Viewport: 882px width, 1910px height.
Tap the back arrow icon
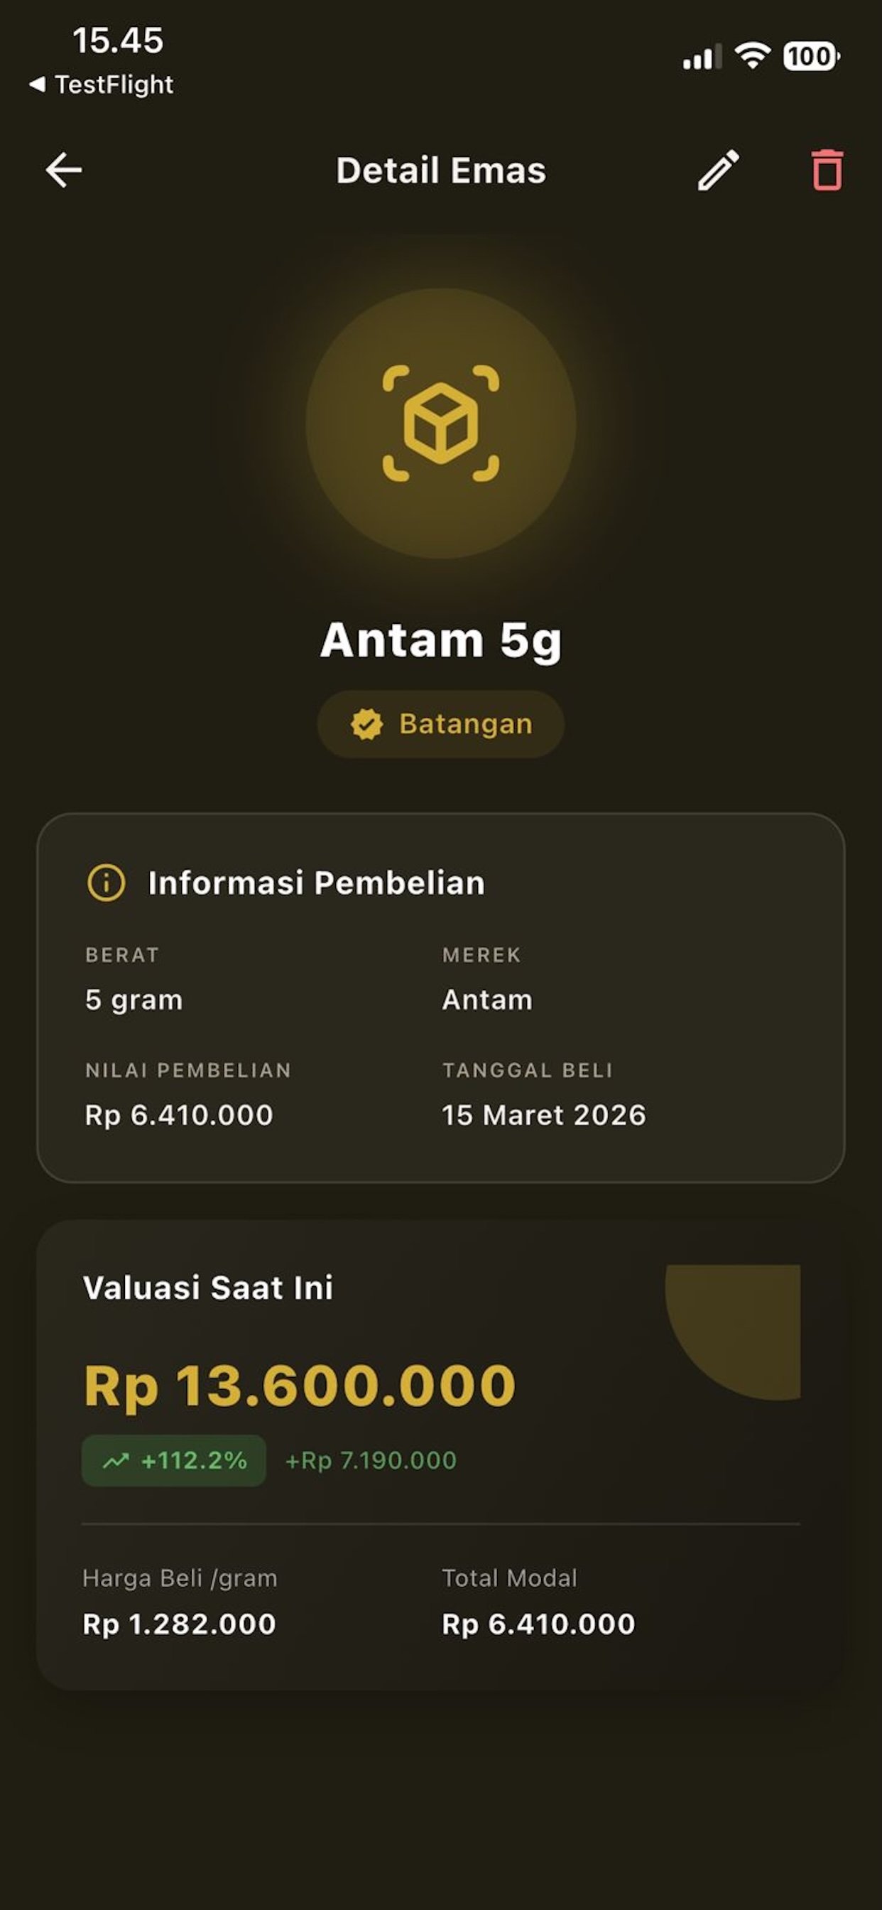click(x=64, y=170)
